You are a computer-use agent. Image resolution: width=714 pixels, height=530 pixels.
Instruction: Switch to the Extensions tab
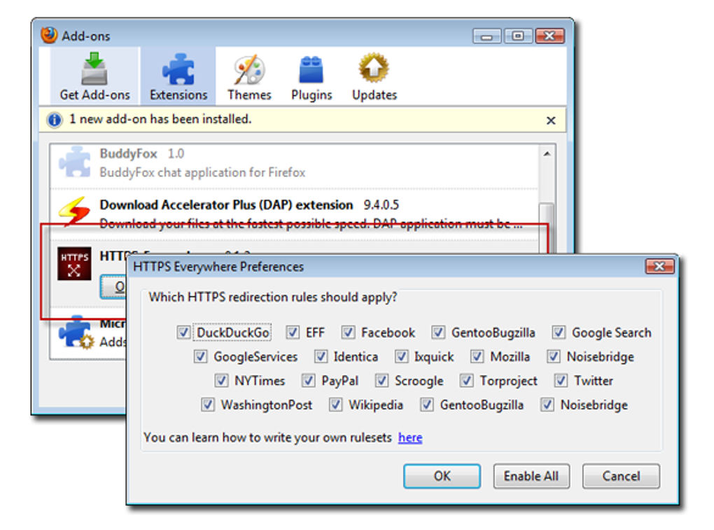click(x=178, y=76)
